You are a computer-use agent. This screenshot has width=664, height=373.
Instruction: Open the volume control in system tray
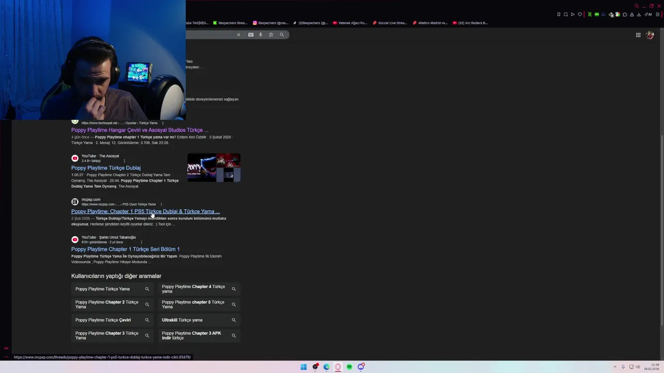coord(638,367)
